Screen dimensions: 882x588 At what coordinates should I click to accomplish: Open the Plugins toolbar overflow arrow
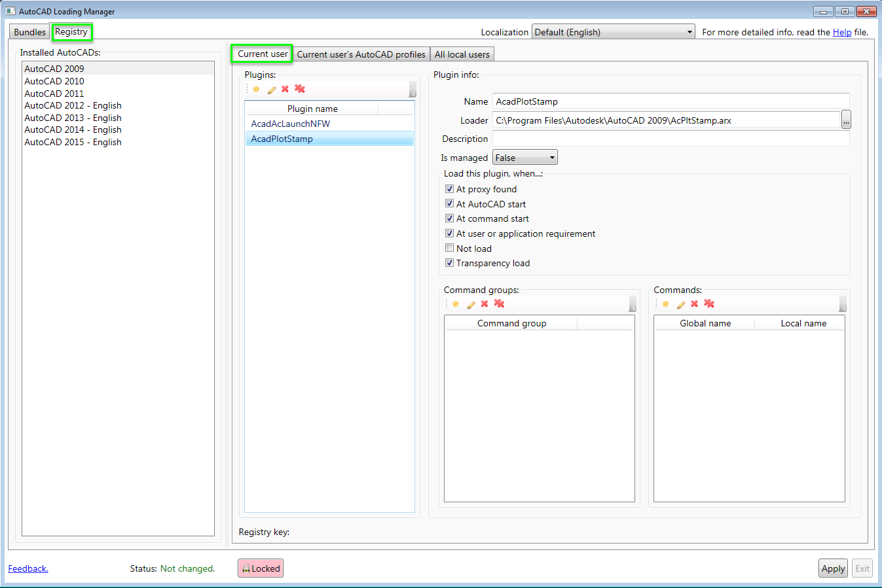[413, 90]
